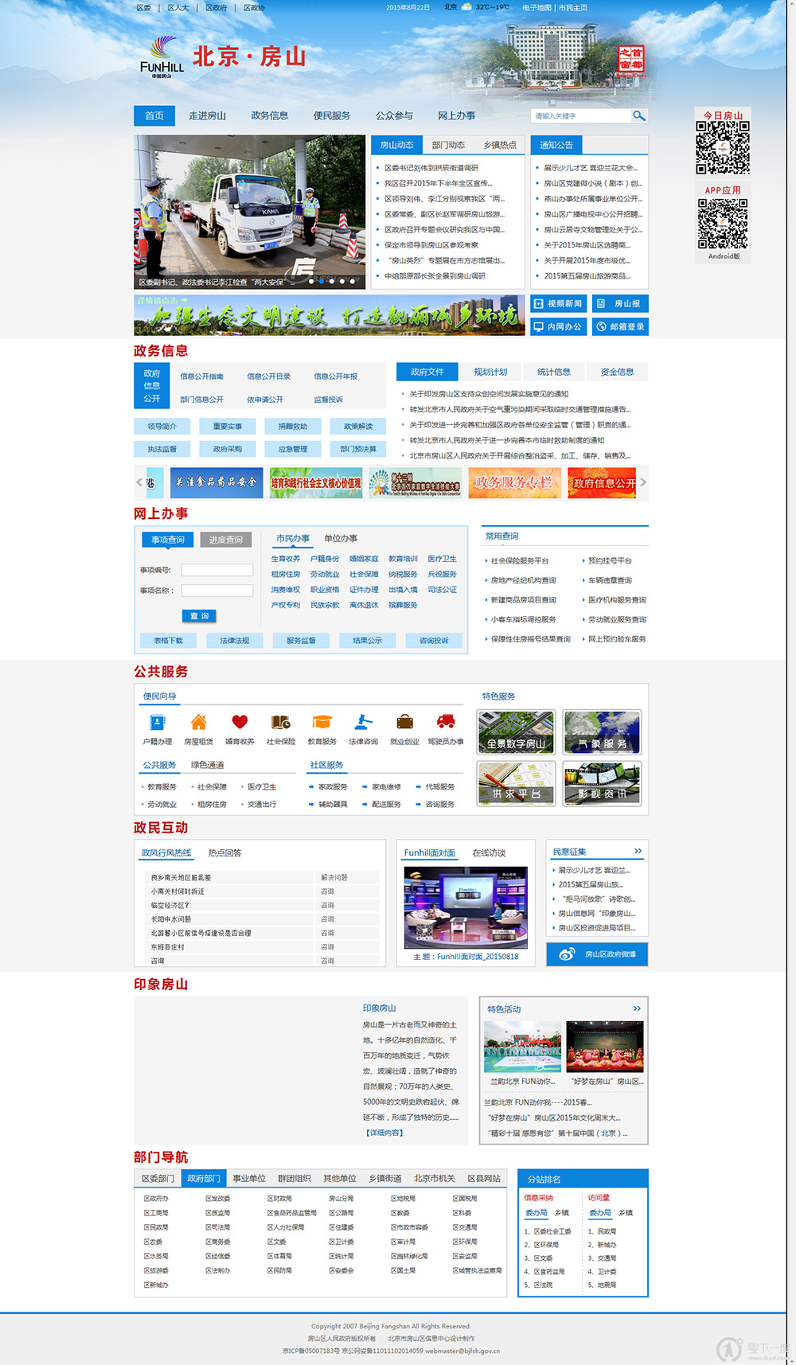
Task: Select the second slideshow indicator dot
Action: [322, 281]
